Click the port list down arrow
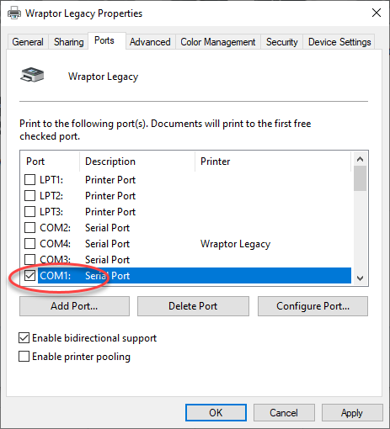Screen dimensions: 390x429 [360, 278]
